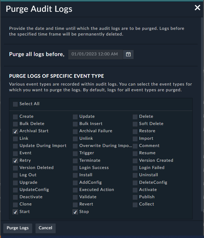This screenshot has height=238, width=204.
Task: Check the Login Failed checkbox
Action: [x=135, y=168]
